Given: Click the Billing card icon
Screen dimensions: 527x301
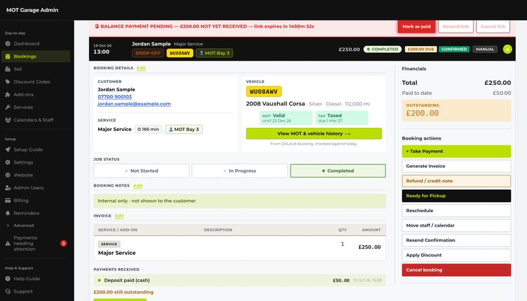Looking at the screenshot, I should [8, 200].
